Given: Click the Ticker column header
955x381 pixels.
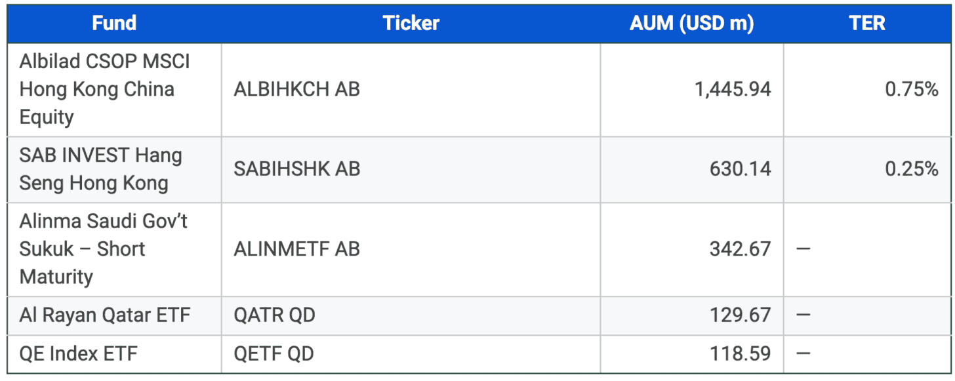Looking at the screenshot, I should 411,24.
